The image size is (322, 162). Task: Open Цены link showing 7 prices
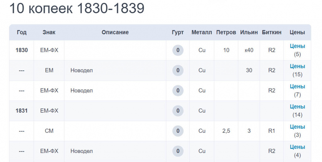pos(297,87)
